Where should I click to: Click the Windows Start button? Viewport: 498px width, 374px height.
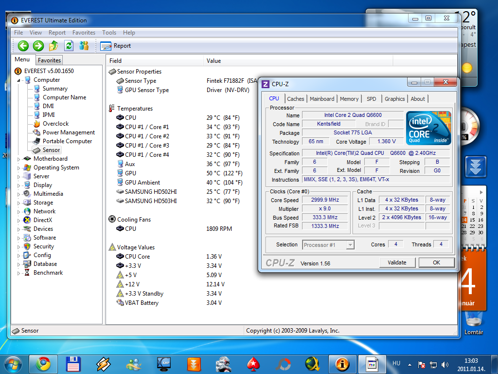(x=13, y=364)
